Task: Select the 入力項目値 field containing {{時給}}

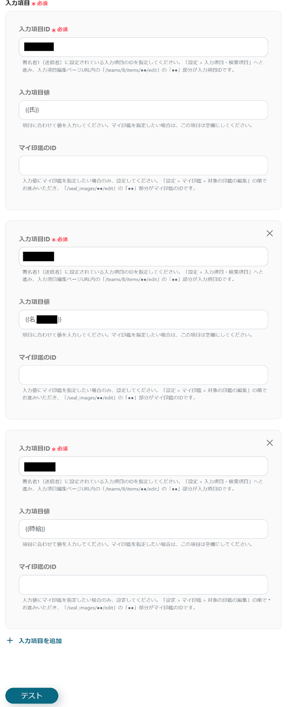Action: [x=143, y=529]
